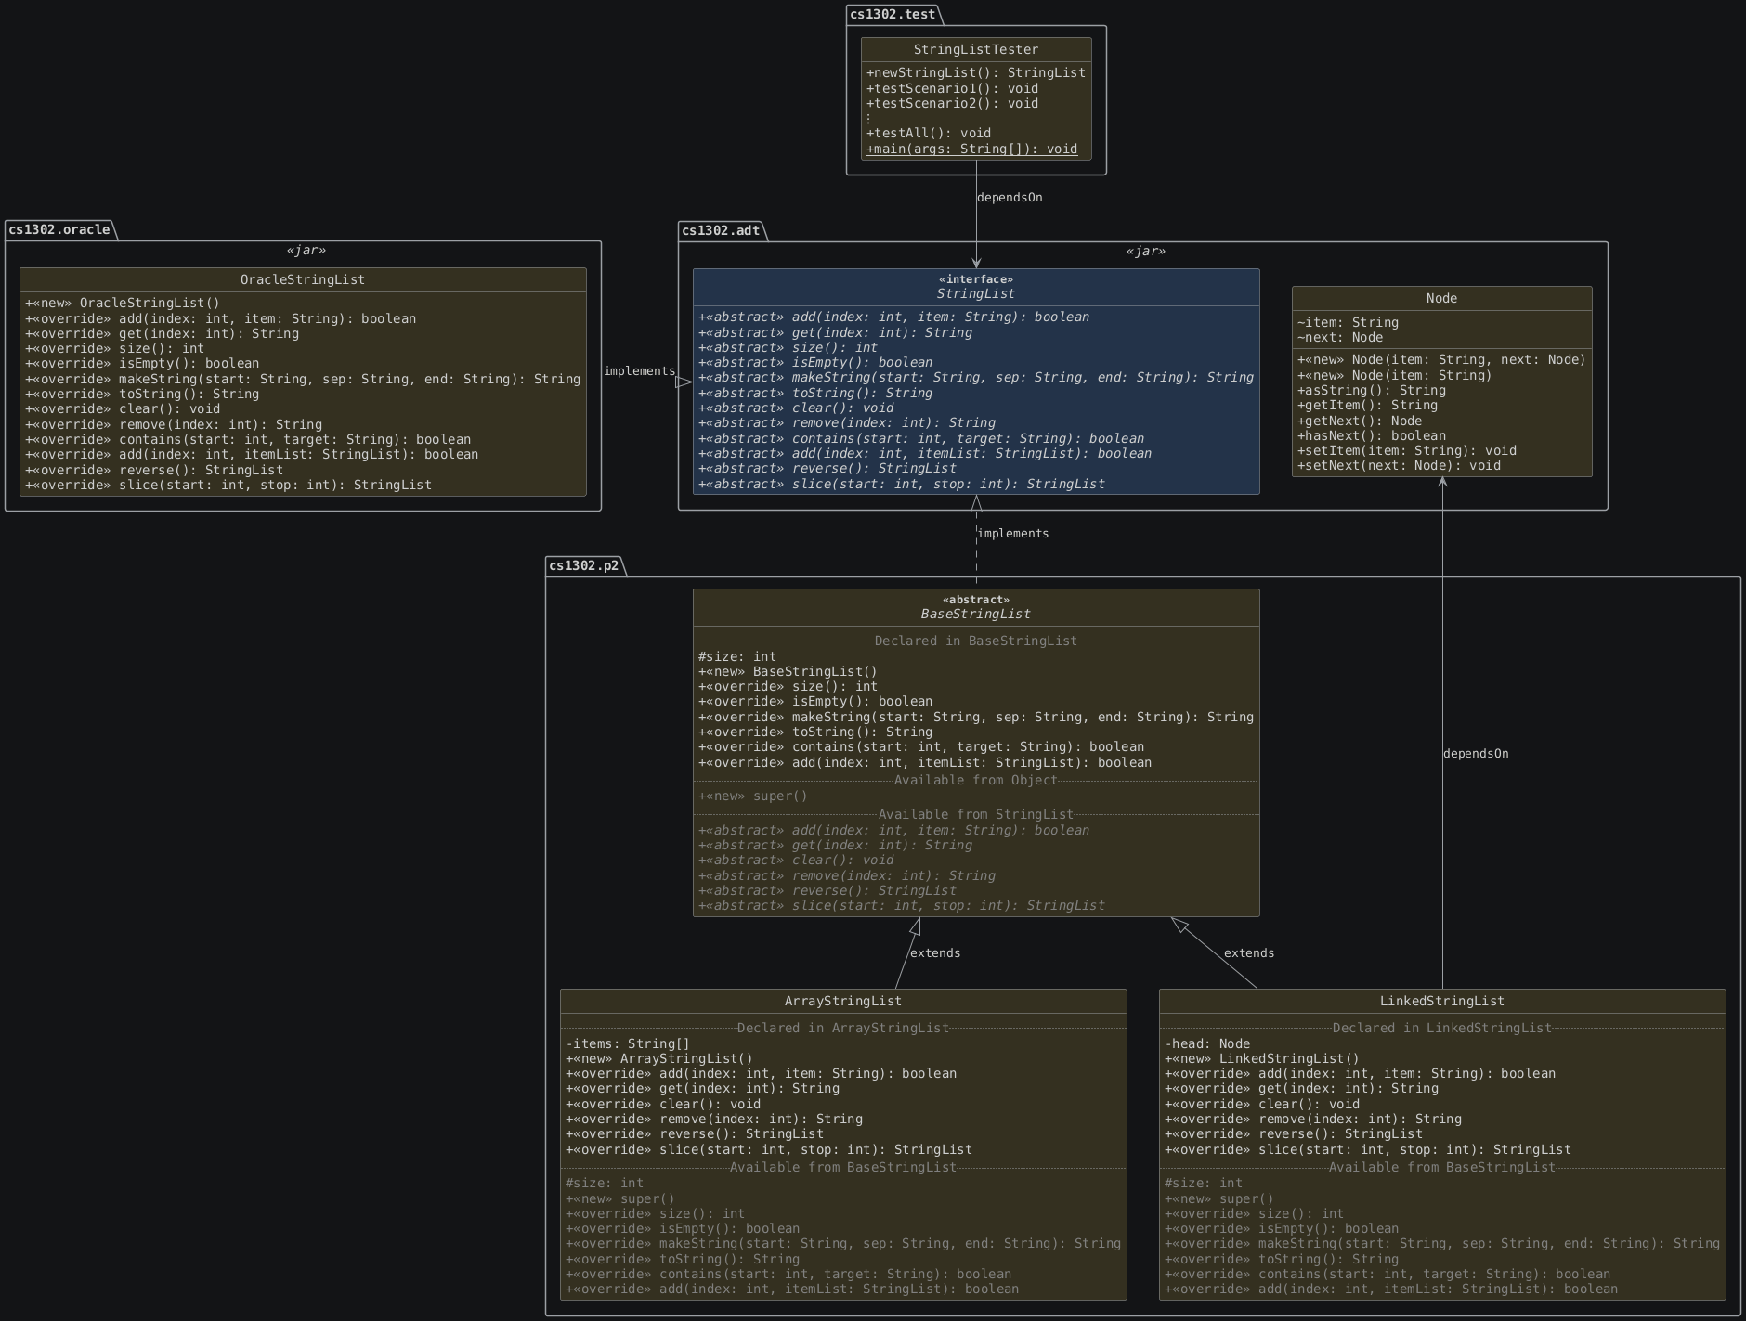Select the testAll() method row
The image size is (1746, 1321).
pos(929,134)
